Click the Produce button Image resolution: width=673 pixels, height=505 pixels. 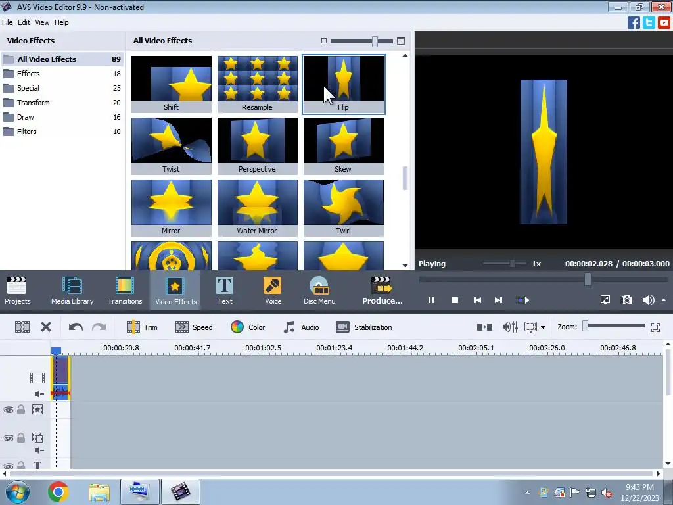[382, 290]
